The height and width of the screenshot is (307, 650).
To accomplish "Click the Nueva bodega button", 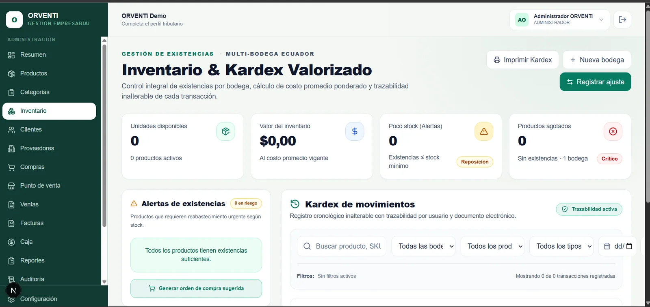I will click(x=597, y=60).
